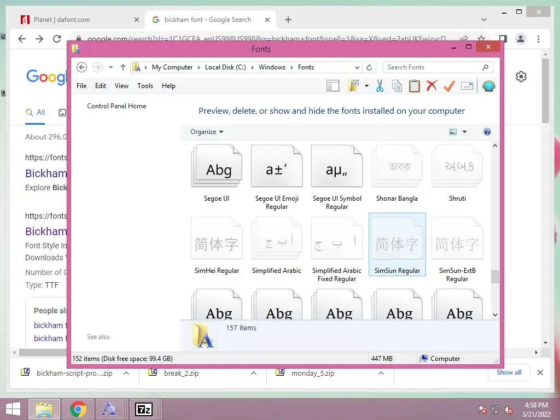
Task: Open the Help menu
Action: 168,86
